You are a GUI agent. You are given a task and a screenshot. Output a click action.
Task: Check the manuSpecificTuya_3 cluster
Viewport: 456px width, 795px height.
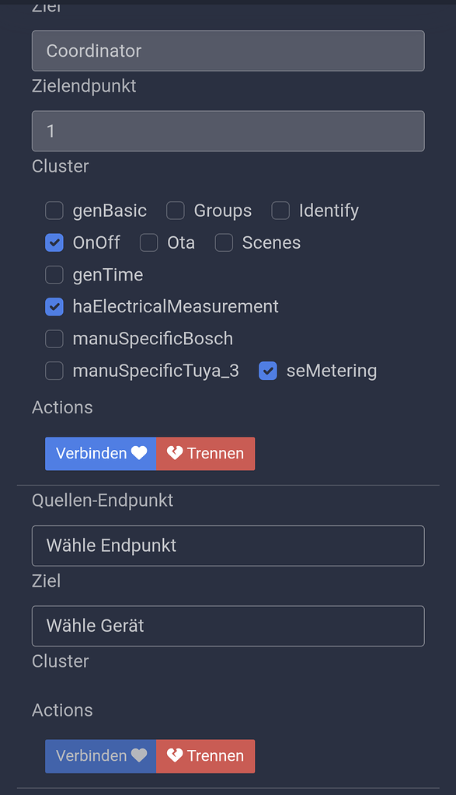(x=54, y=371)
